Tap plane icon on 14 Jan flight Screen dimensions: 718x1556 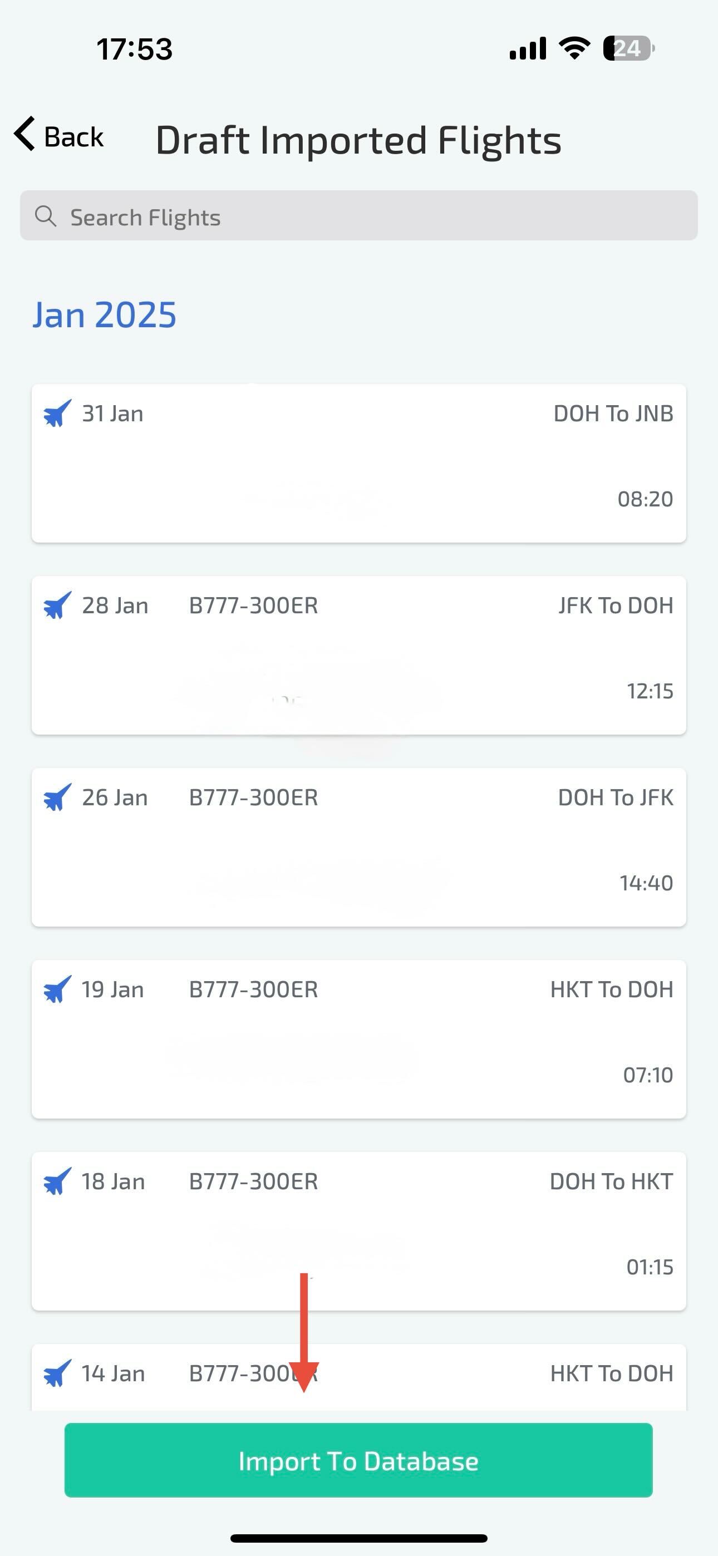[57, 1373]
